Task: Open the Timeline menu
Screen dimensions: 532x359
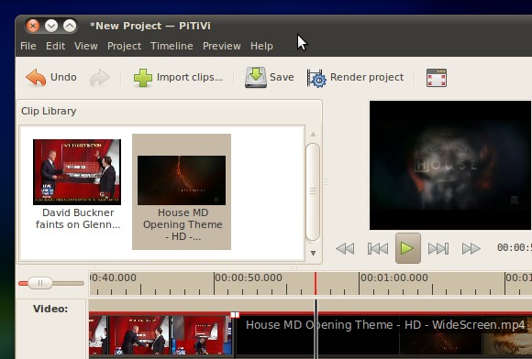Action: pyautogui.click(x=172, y=46)
